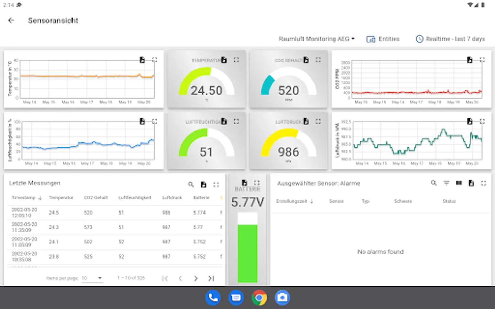Expand the Temperatur gauge to fullscreen

(236, 60)
